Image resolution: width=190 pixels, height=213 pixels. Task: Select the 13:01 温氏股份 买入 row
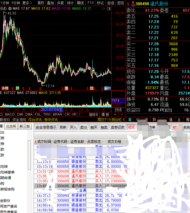80,171
